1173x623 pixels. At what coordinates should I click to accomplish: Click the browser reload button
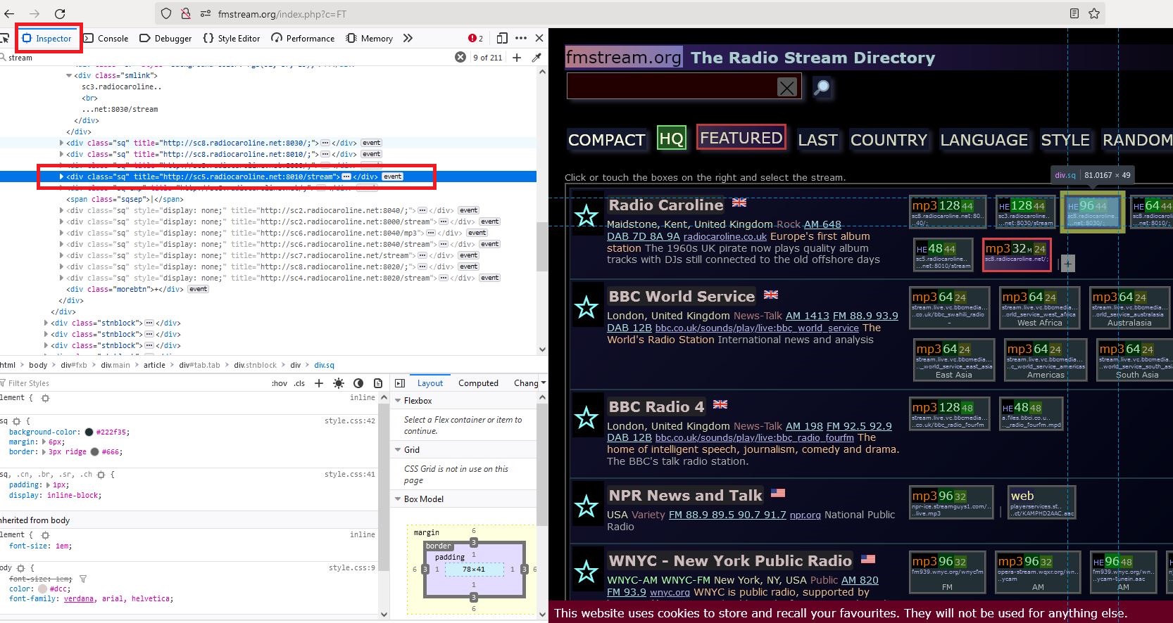point(60,13)
